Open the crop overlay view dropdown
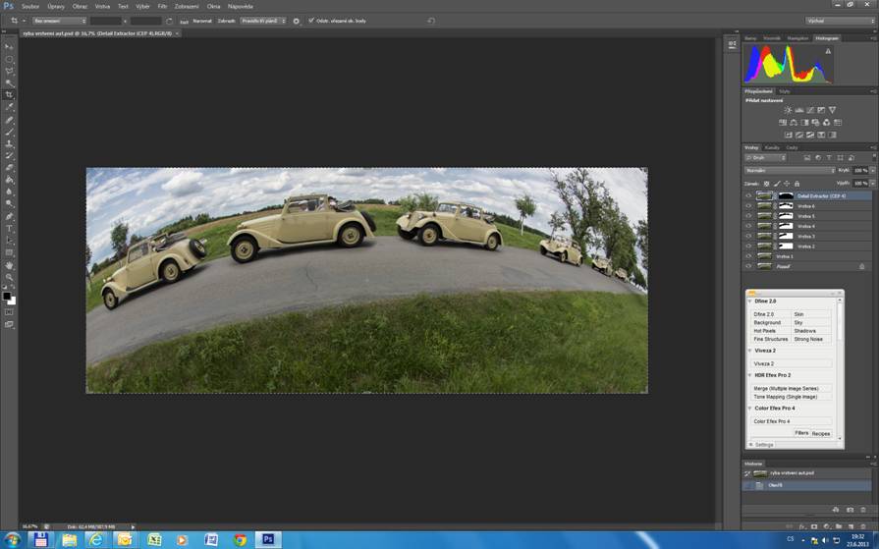 click(262, 21)
